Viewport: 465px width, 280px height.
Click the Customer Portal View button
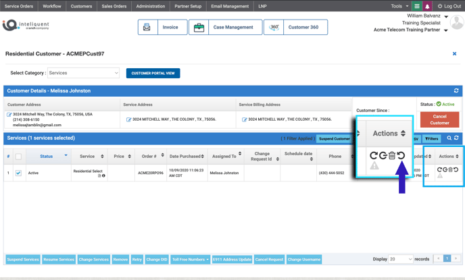pos(153,73)
